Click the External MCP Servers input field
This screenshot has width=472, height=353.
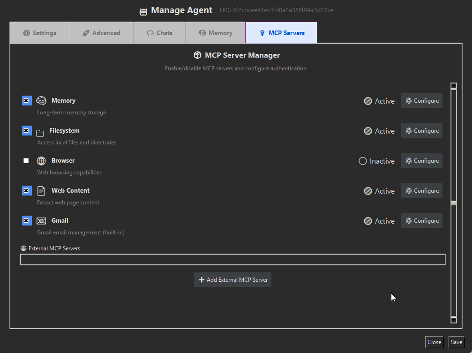[232, 259]
